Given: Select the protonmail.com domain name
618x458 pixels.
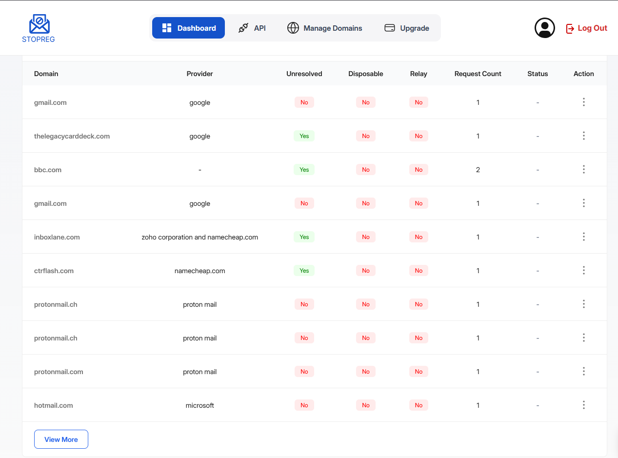Looking at the screenshot, I should coord(59,372).
